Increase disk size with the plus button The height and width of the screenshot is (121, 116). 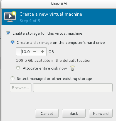point(43,51)
